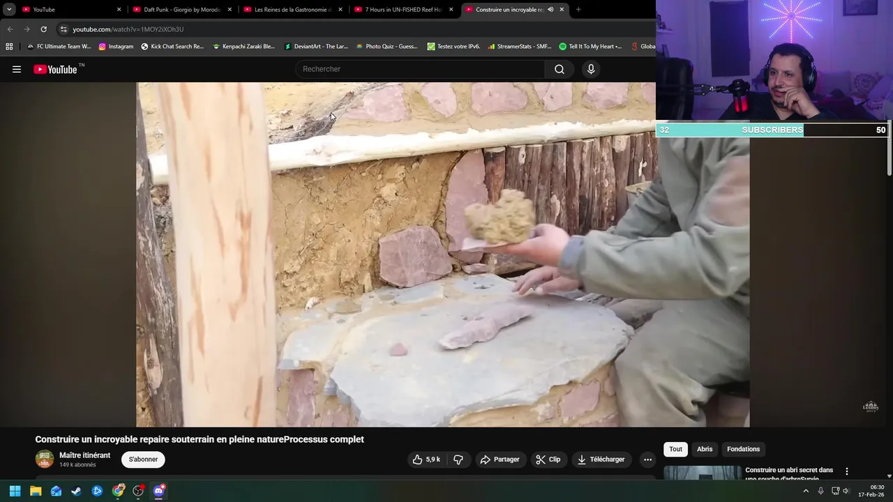
Task: Open volume control in system tray
Action: (846, 491)
